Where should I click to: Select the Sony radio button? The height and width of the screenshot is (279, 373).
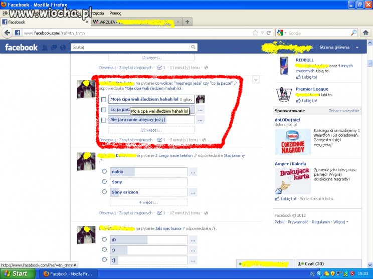[104, 181]
